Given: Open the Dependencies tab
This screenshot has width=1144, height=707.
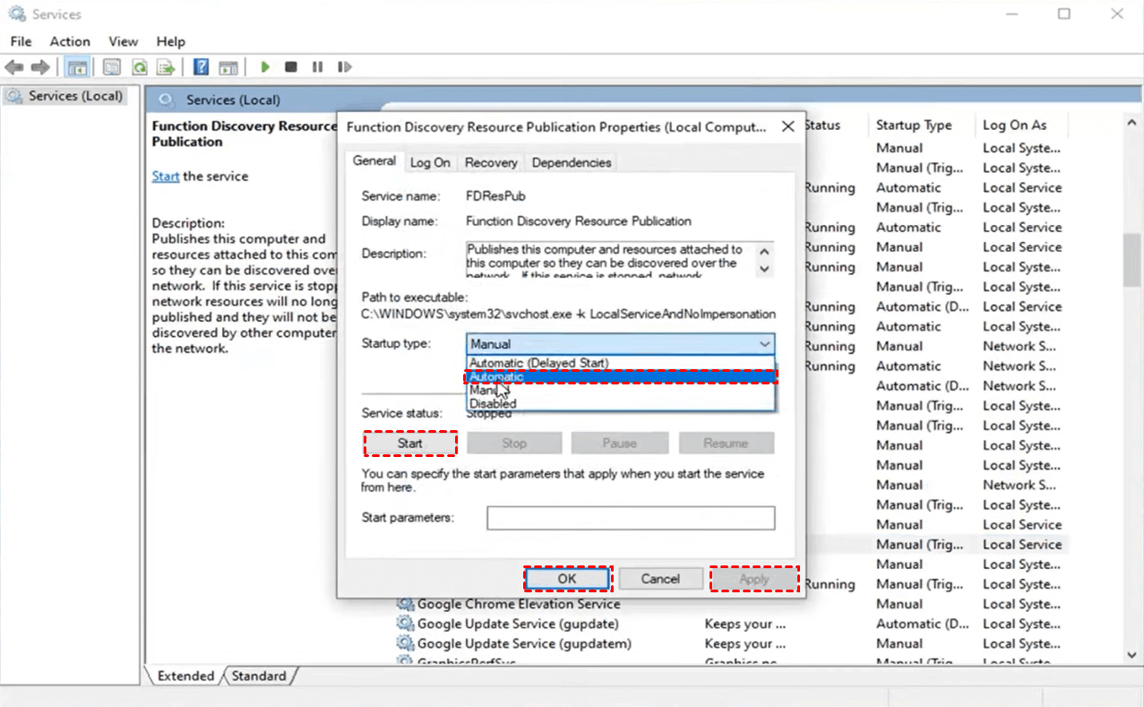Looking at the screenshot, I should pyautogui.click(x=572, y=162).
